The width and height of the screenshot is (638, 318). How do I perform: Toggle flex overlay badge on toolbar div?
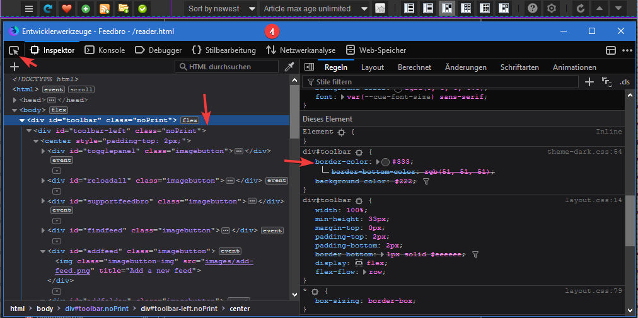(190, 120)
